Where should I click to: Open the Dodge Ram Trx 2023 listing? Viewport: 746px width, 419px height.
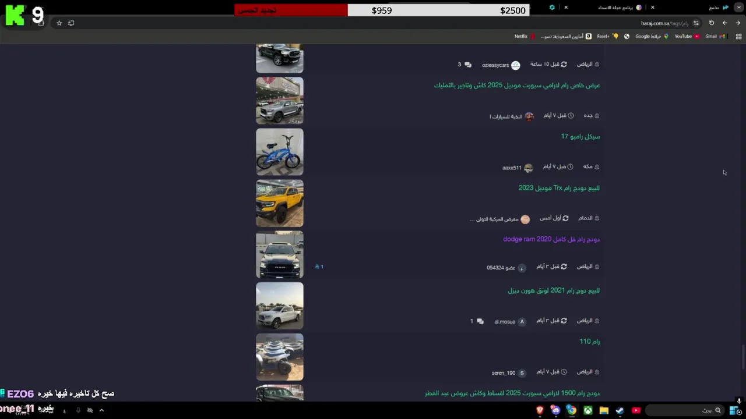(559, 188)
